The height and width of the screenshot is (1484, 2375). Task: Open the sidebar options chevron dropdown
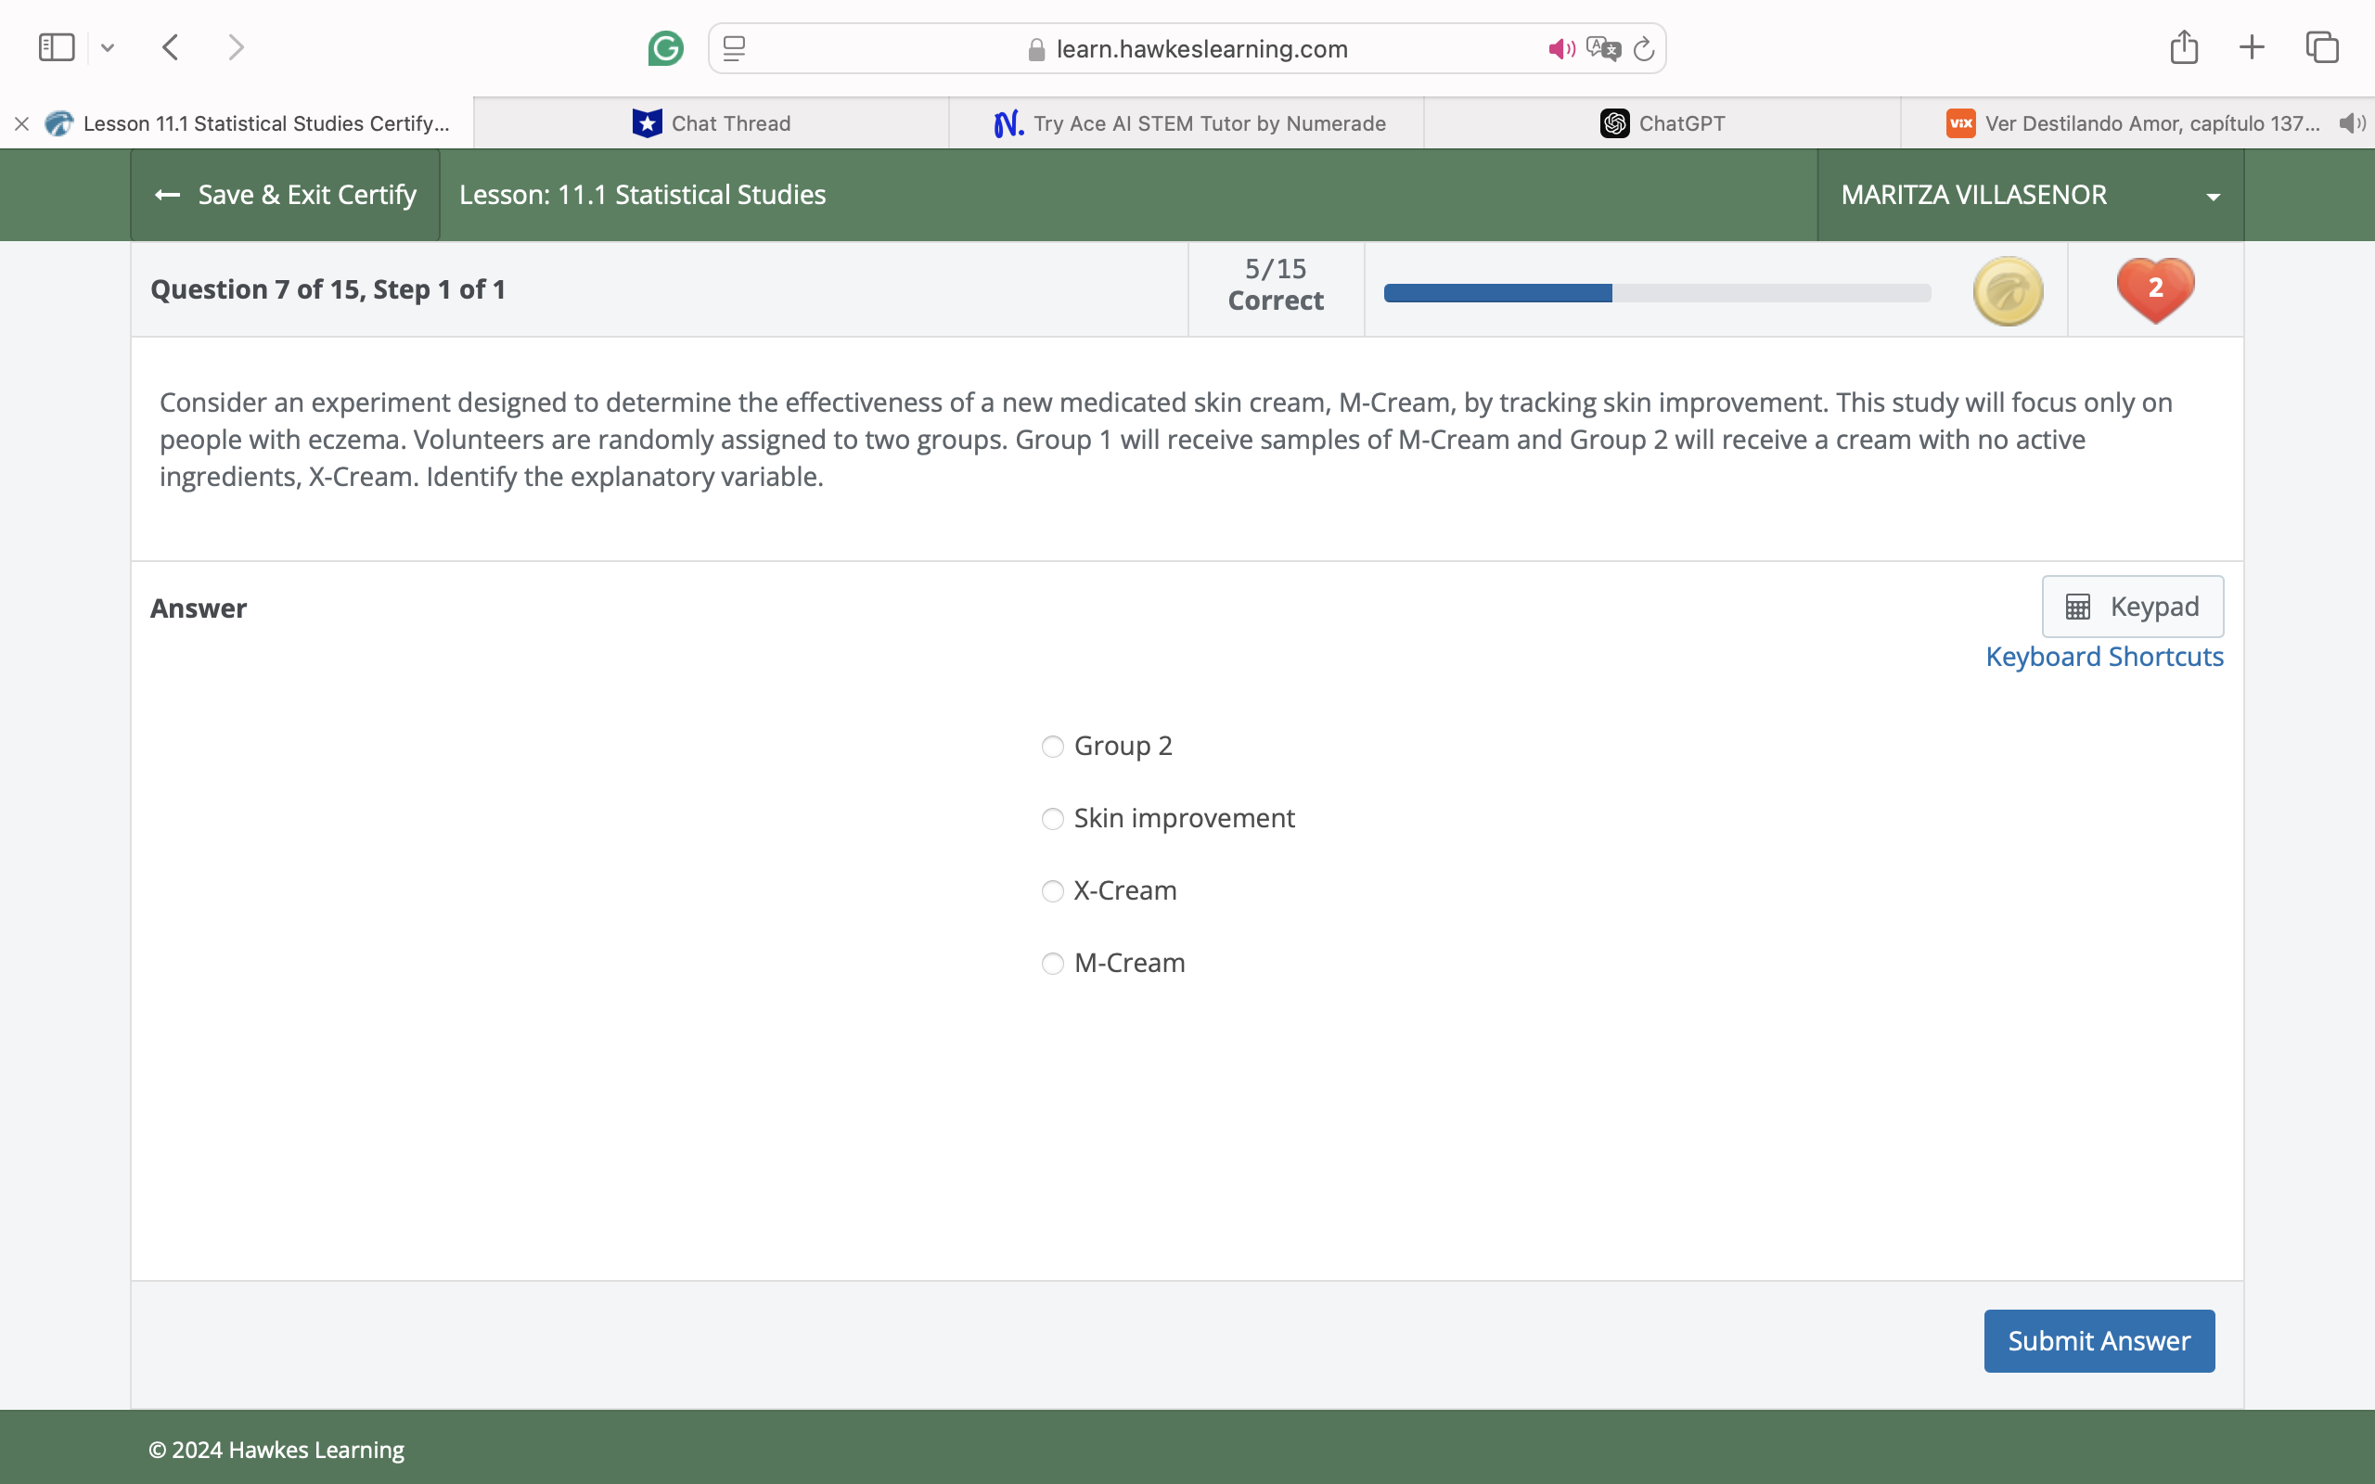point(108,47)
